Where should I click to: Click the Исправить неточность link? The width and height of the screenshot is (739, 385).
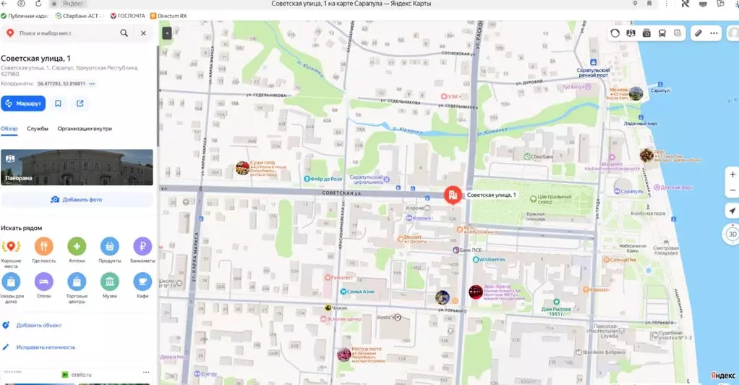pyautogui.click(x=46, y=347)
